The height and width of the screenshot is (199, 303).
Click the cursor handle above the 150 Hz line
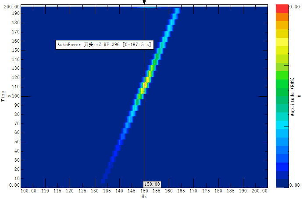coord(144,2)
